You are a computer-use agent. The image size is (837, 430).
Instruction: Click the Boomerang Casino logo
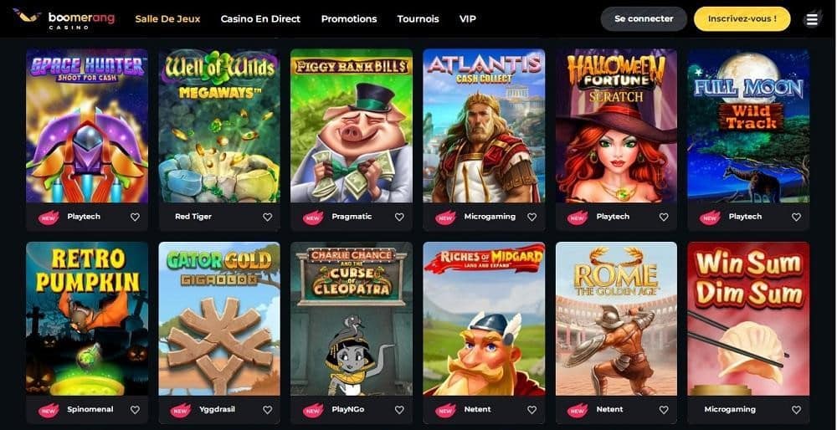64,19
